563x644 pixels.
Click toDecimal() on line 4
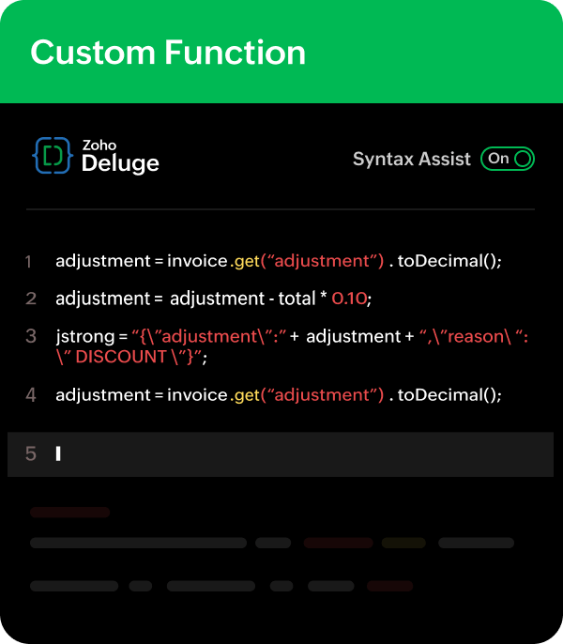point(449,395)
